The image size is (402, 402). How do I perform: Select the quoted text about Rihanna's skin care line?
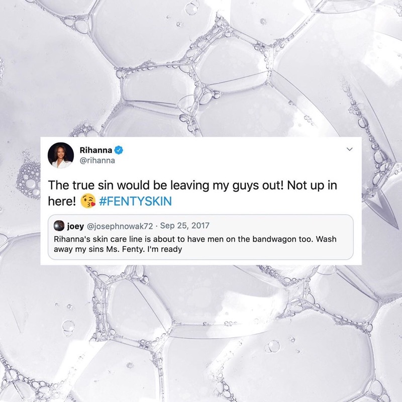point(195,244)
